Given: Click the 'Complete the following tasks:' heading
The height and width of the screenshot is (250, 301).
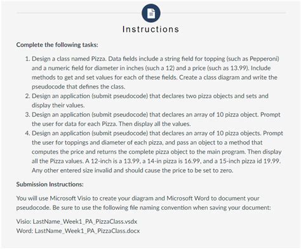Looking at the screenshot, I should tap(57, 45).
